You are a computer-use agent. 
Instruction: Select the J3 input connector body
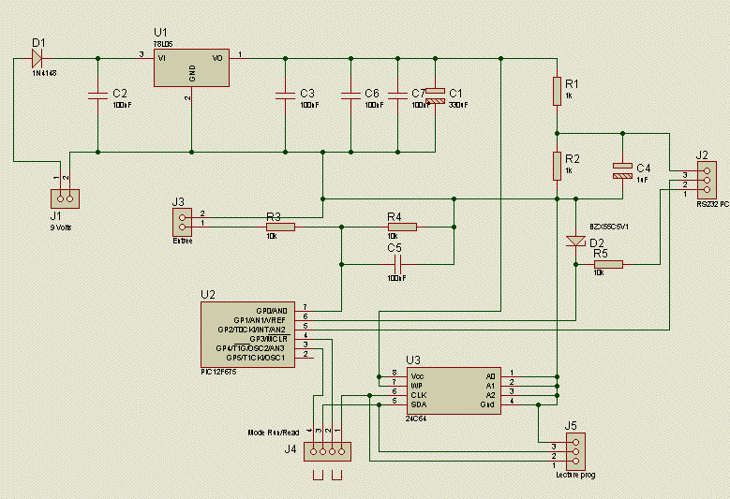(x=182, y=222)
